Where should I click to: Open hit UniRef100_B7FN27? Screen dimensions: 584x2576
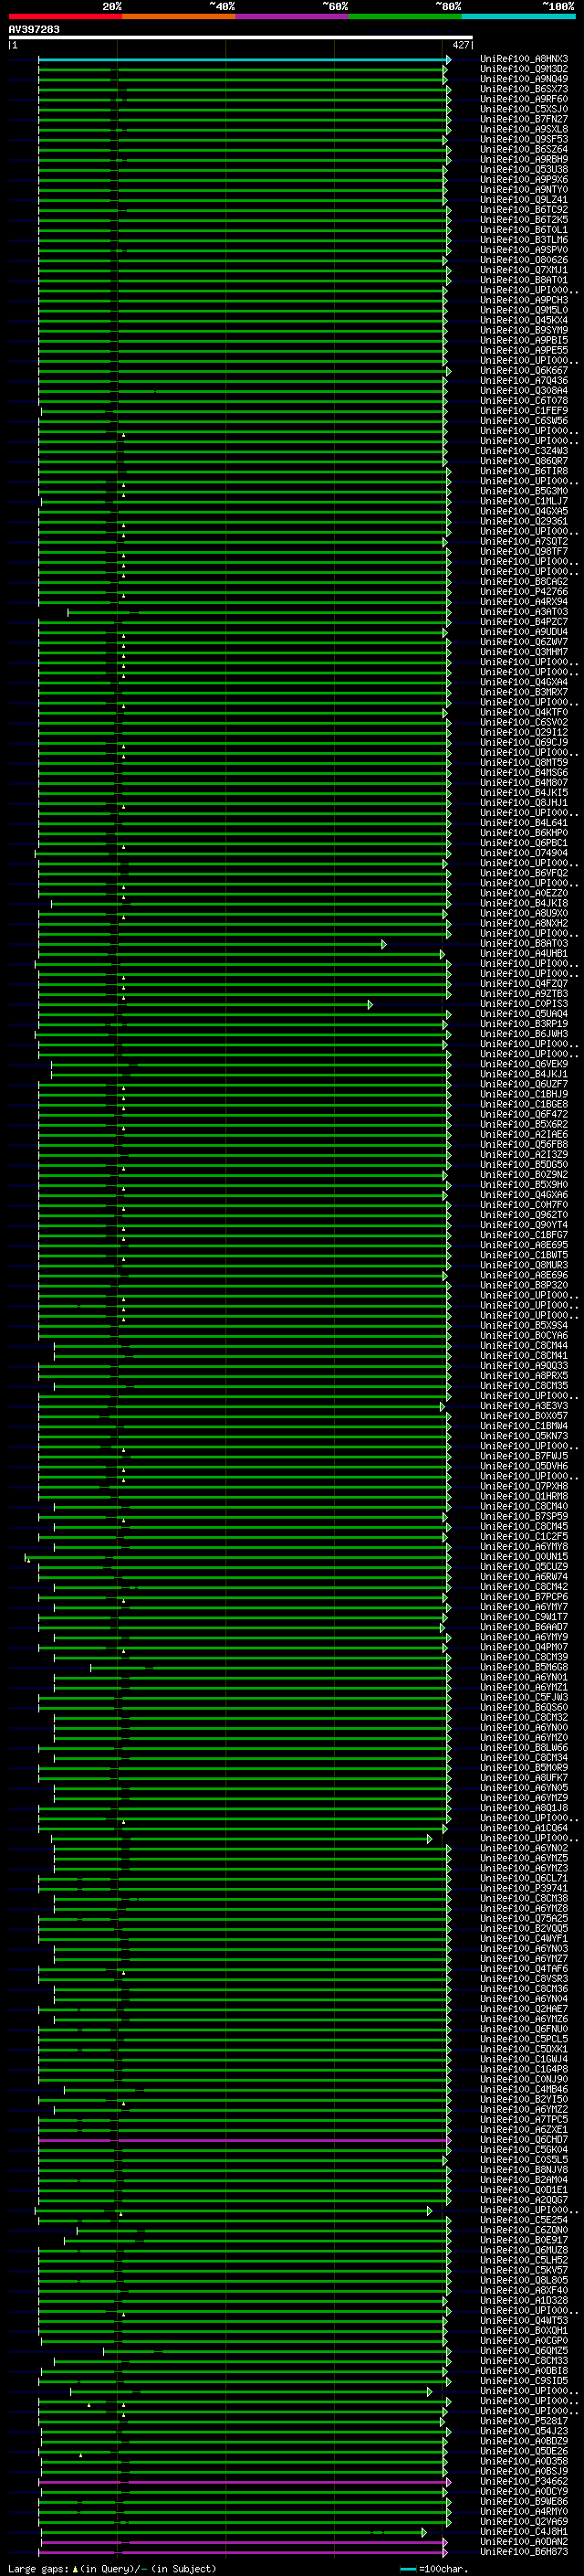[524, 120]
